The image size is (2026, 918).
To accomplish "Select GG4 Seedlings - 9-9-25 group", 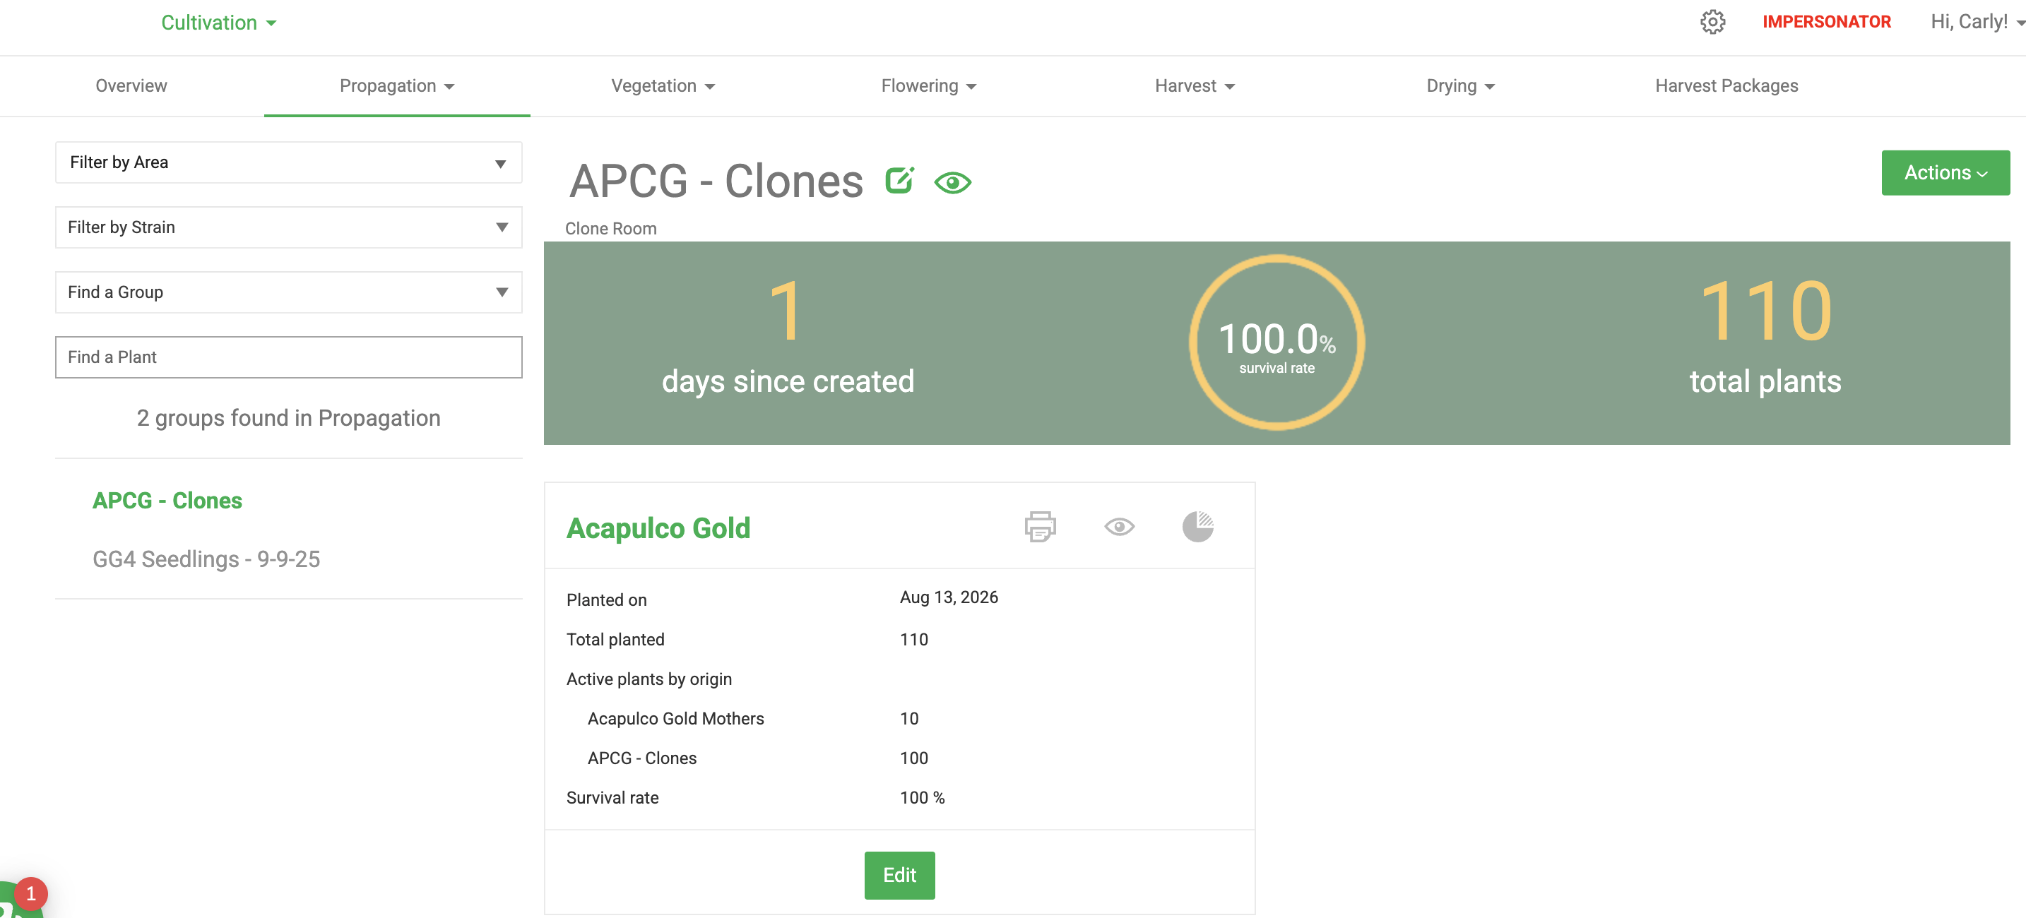I will coord(206,559).
